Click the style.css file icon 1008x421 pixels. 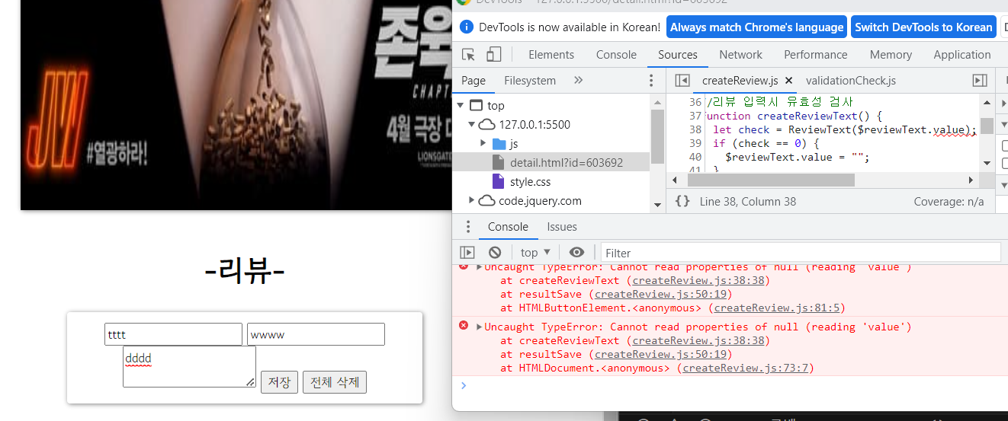[x=498, y=182]
